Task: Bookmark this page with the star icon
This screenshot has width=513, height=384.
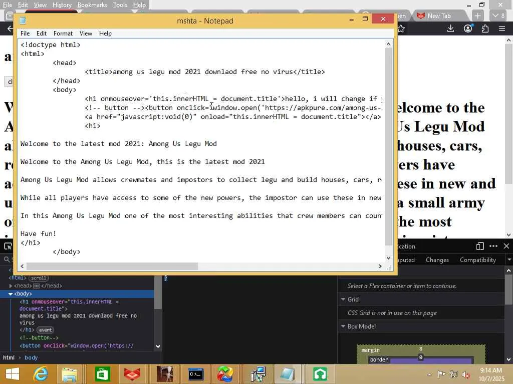Action: tap(401, 28)
